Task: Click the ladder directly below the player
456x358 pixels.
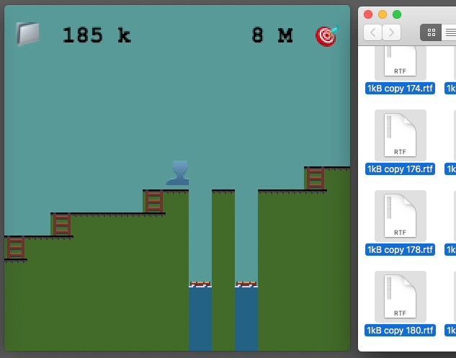Action: (x=154, y=201)
